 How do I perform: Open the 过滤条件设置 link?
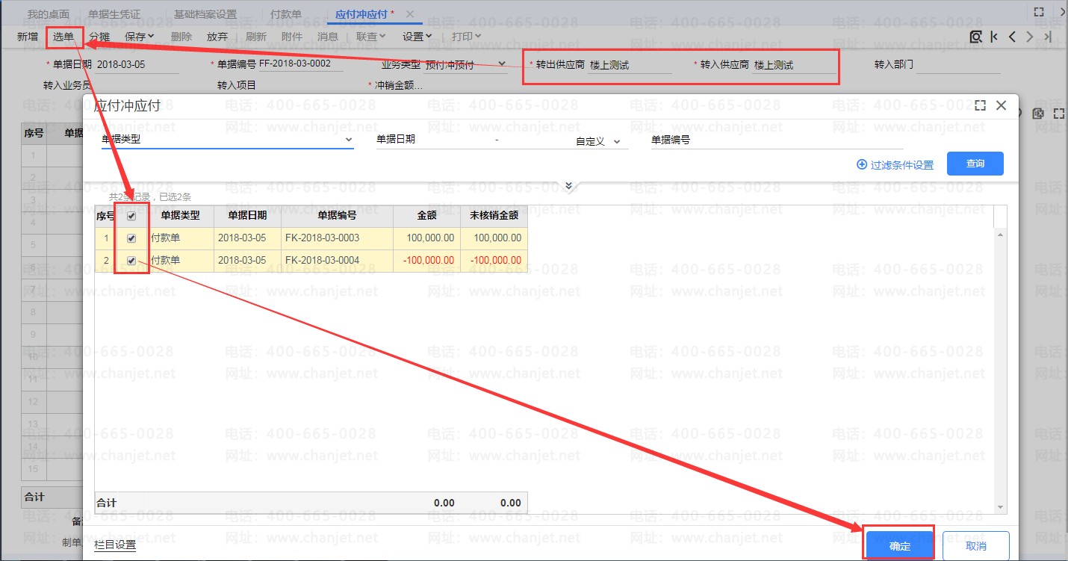pos(895,165)
